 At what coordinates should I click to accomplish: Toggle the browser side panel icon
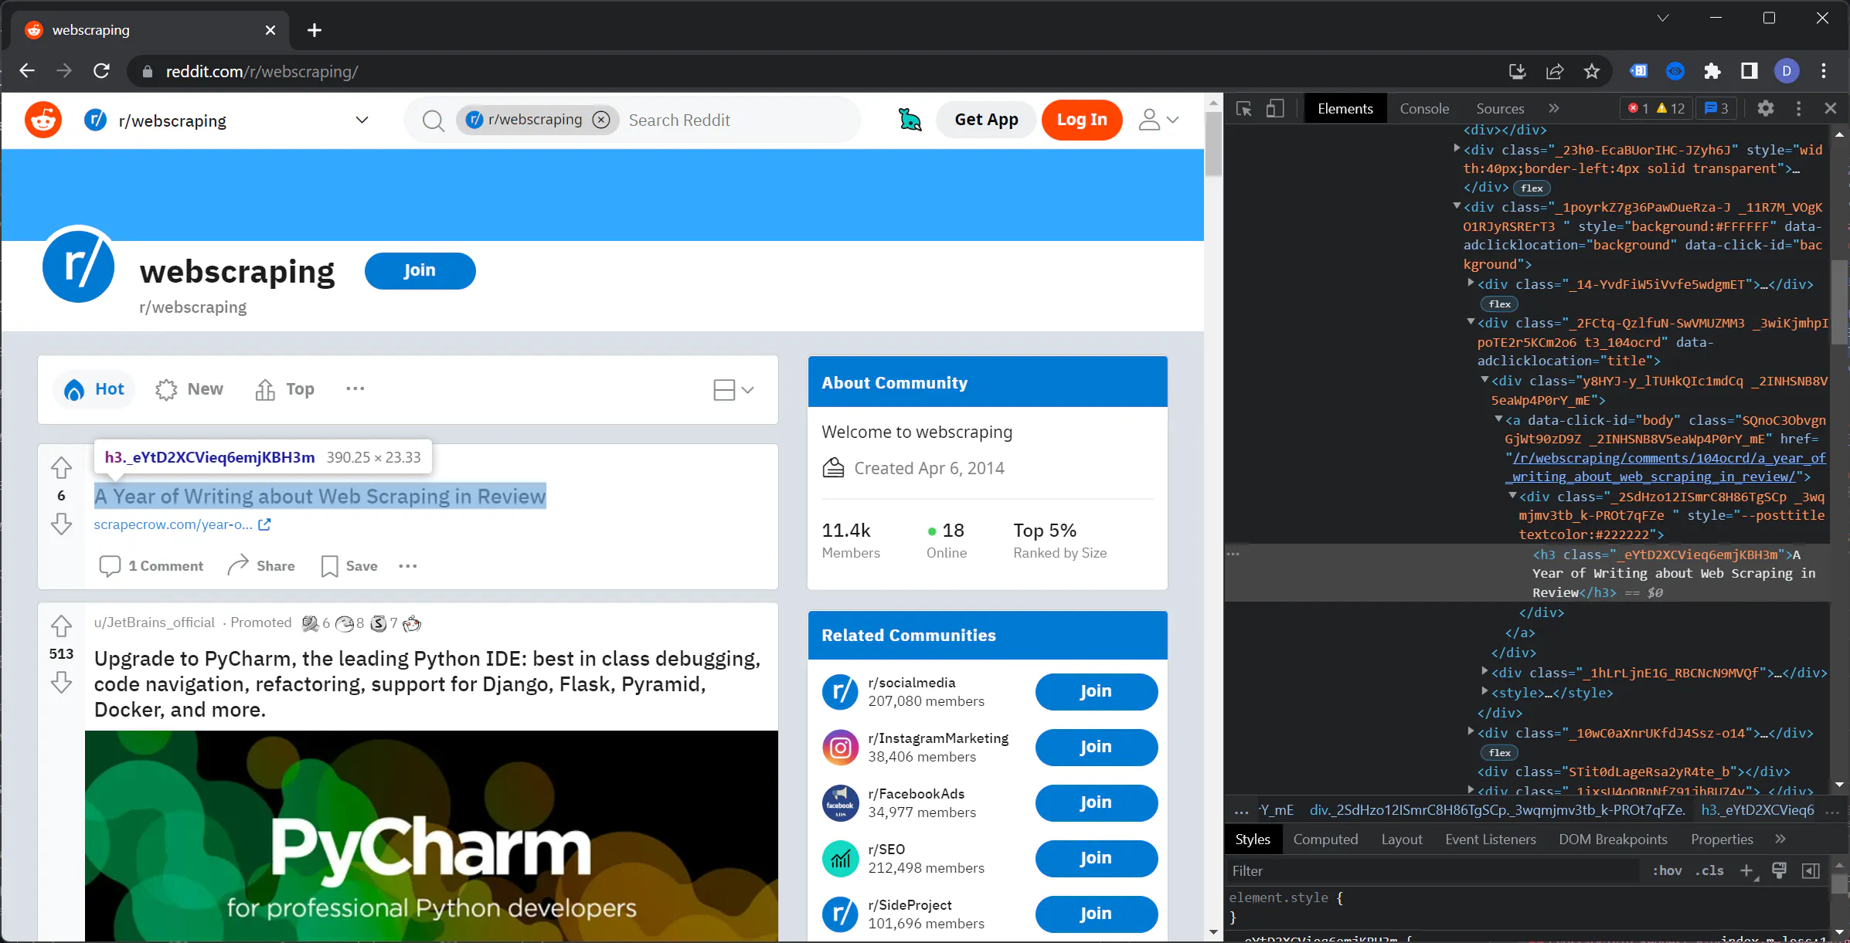(1750, 71)
